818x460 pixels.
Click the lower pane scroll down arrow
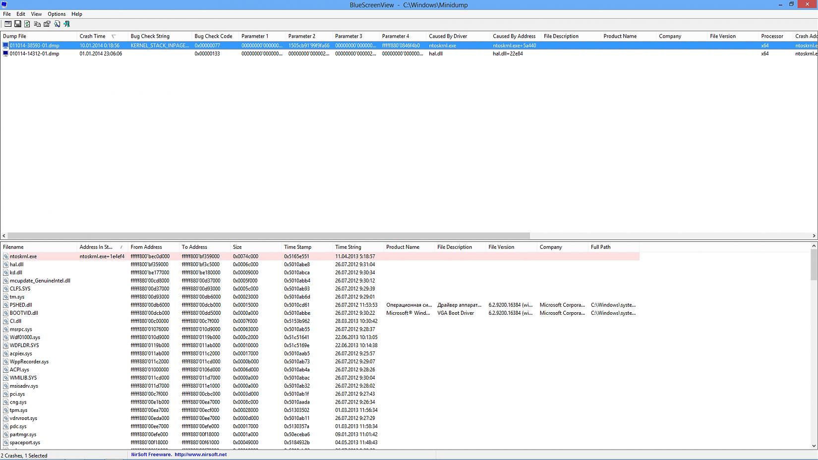814,446
